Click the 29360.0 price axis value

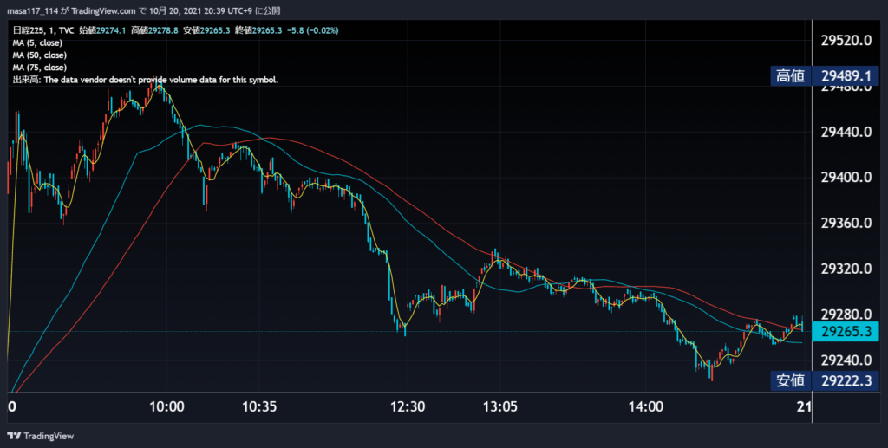(846, 224)
